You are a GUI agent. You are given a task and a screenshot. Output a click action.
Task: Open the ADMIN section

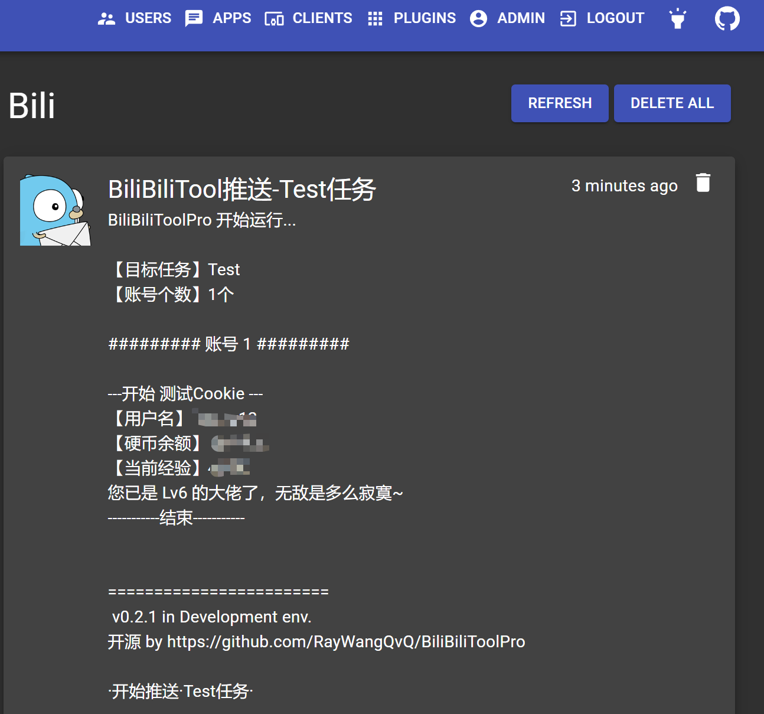(521, 18)
